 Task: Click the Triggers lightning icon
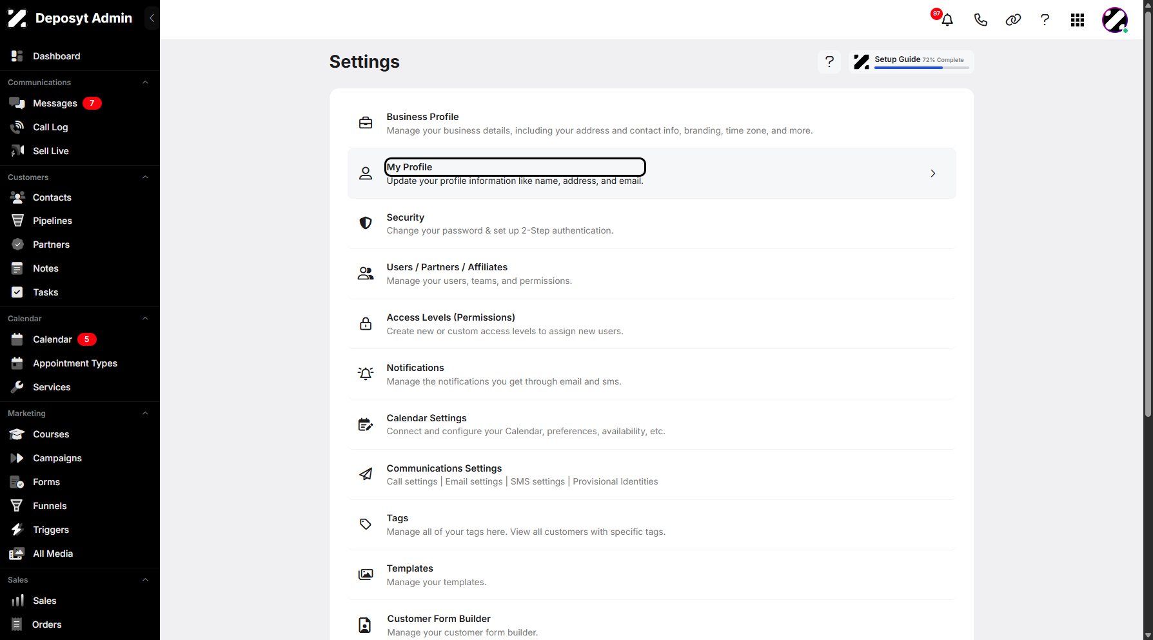17,530
